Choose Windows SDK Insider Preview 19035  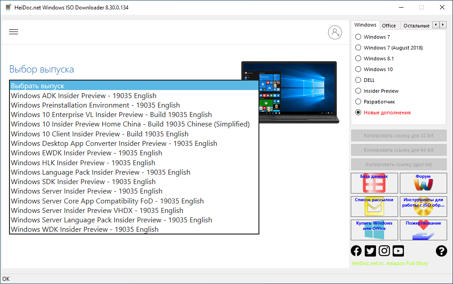[x=134, y=182]
